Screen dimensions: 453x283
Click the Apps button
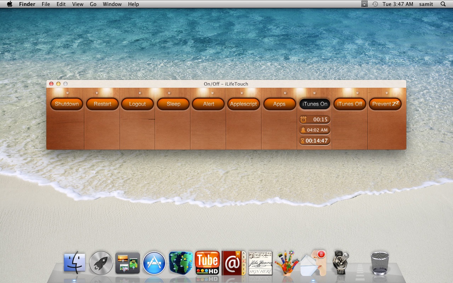[279, 104]
